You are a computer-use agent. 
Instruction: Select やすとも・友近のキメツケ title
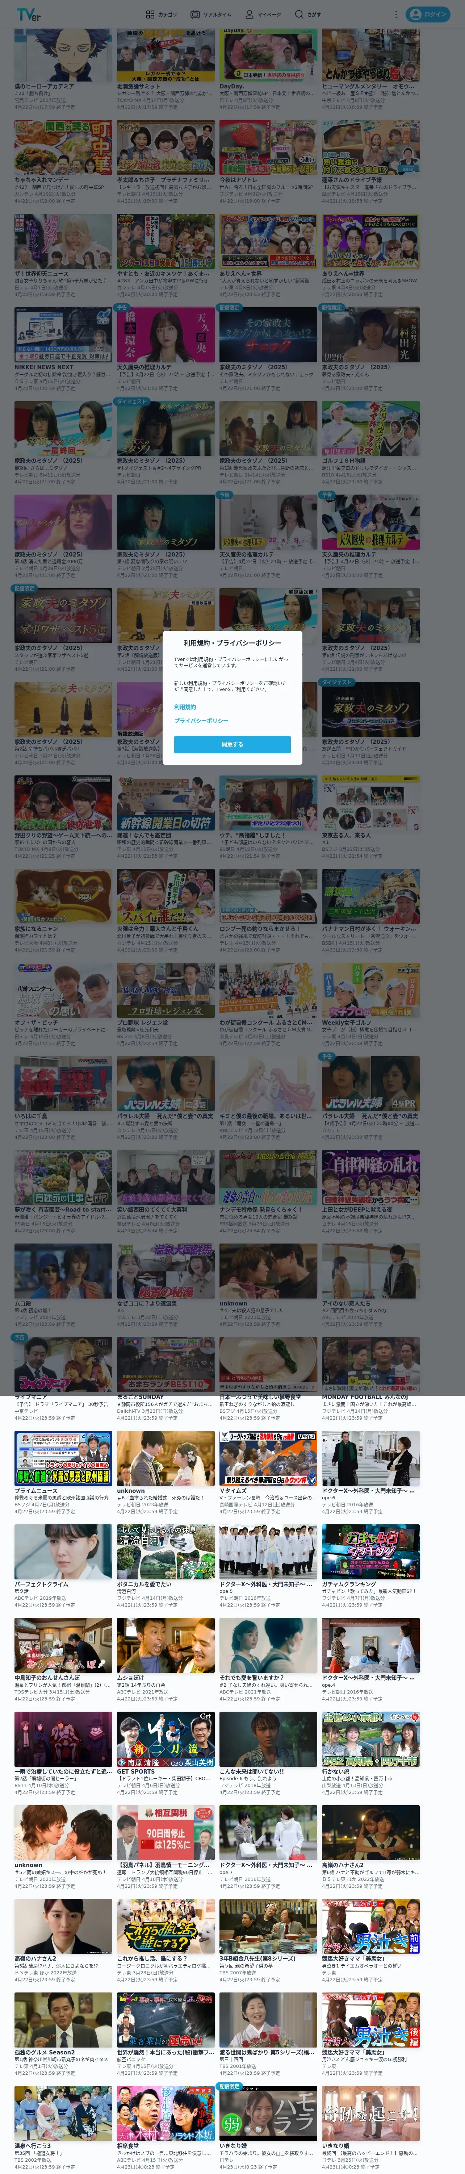coord(166,274)
